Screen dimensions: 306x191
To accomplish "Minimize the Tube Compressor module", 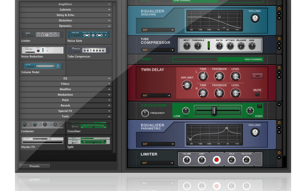I will click(279, 43).
